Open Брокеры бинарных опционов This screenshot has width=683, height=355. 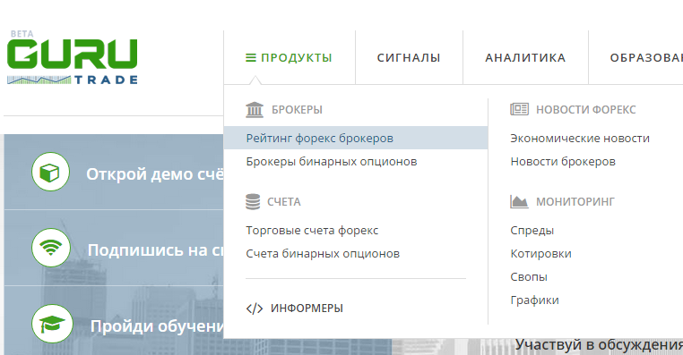pos(332,162)
